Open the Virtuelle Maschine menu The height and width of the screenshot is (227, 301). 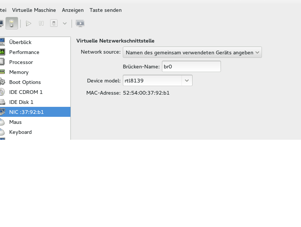(x=34, y=10)
